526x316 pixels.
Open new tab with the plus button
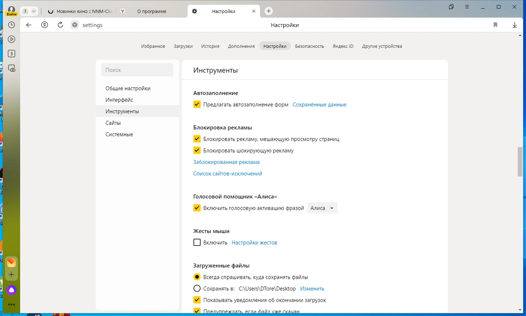coord(269,11)
